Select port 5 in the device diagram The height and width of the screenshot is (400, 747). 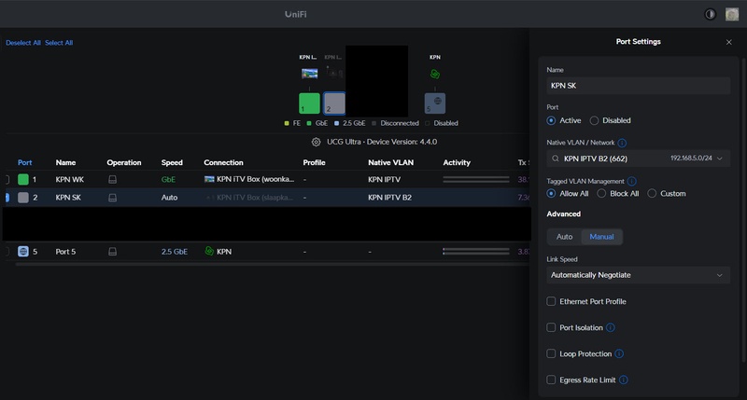(435, 103)
